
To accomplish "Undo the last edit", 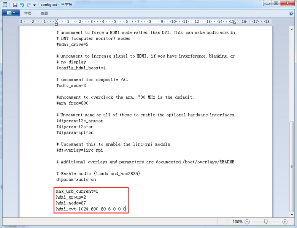I will pyautogui.click(x=22, y=5).
